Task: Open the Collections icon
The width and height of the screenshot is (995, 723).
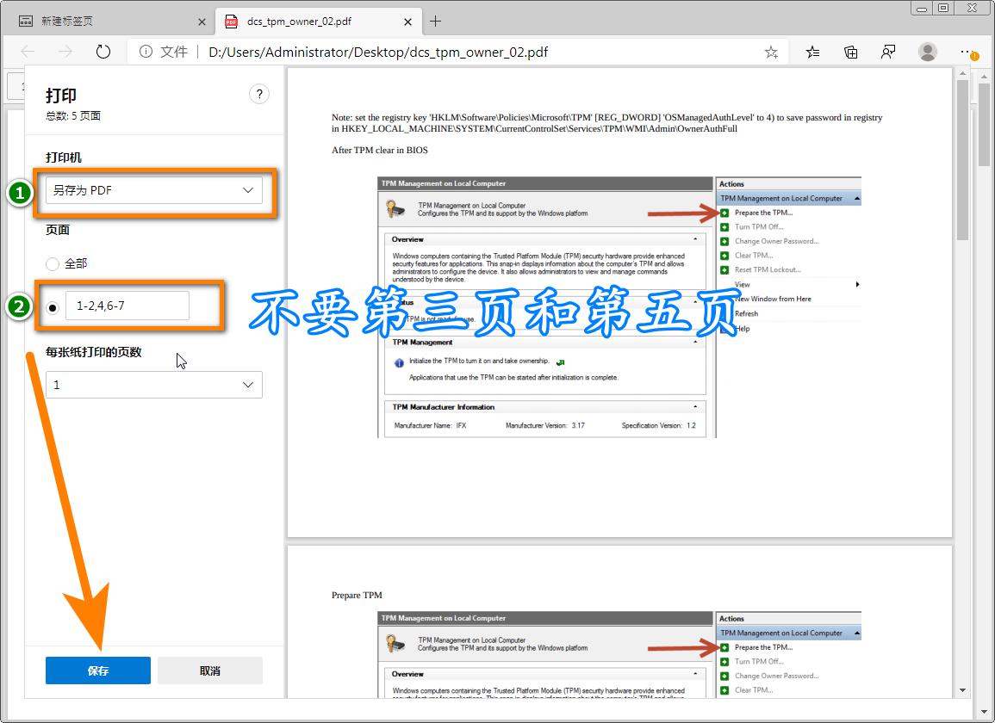Action: [x=851, y=52]
